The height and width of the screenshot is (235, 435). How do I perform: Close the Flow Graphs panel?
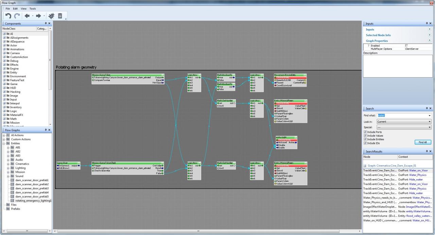(50, 130)
